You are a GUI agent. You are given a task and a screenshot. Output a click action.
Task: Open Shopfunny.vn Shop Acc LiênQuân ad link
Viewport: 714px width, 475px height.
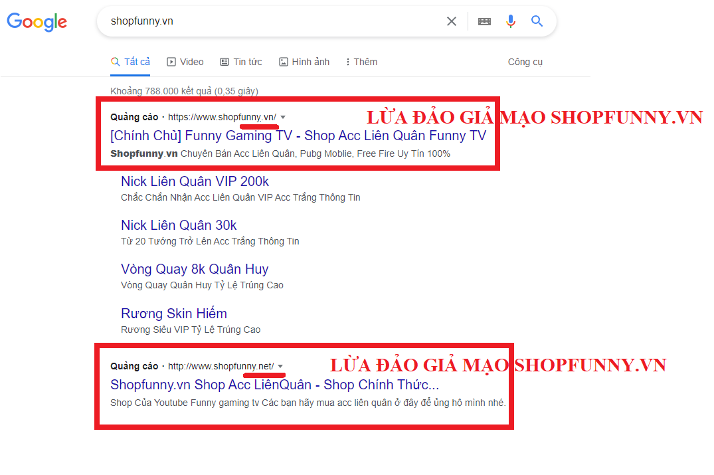click(274, 385)
